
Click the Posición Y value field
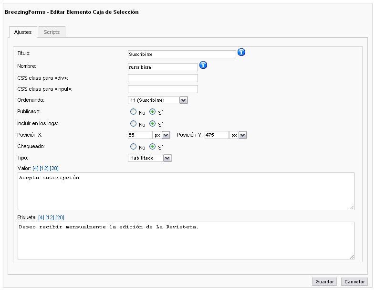(x=217, y=135)
